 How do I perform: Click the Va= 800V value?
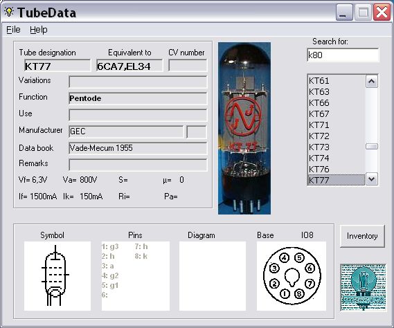[x=80, y=180]
